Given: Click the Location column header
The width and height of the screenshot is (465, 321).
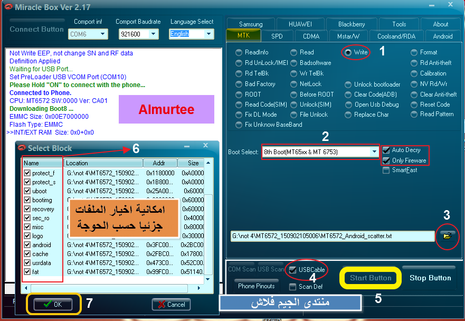Looking at the screenshot, I should [103, 163].
